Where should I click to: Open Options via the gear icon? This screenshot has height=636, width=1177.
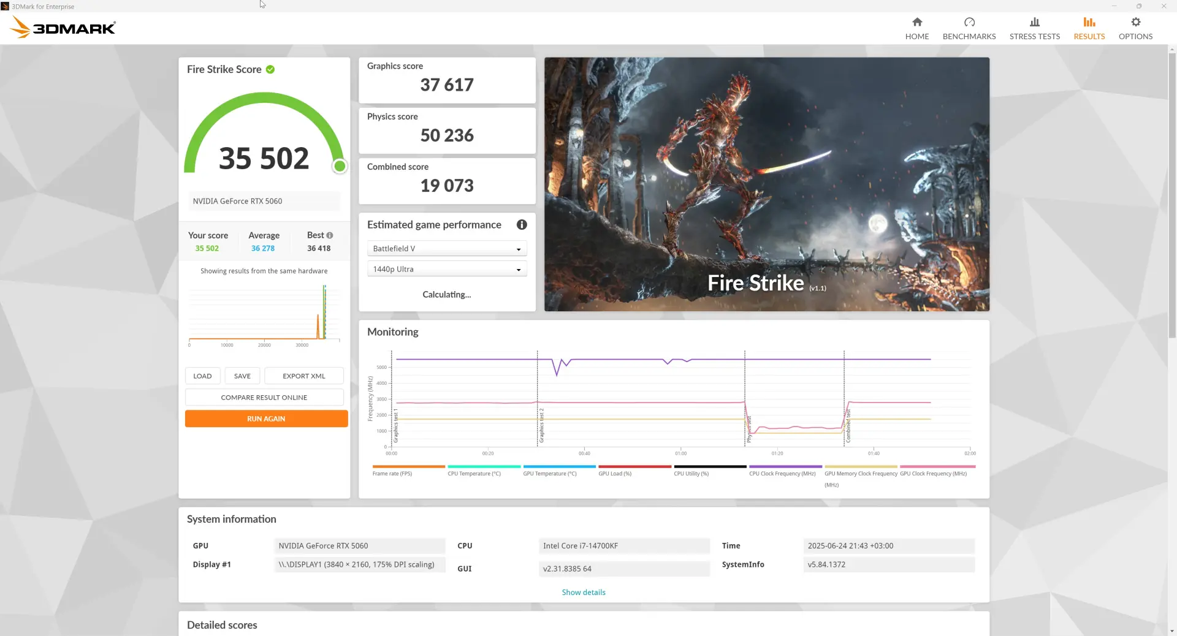pos(1136,22)
